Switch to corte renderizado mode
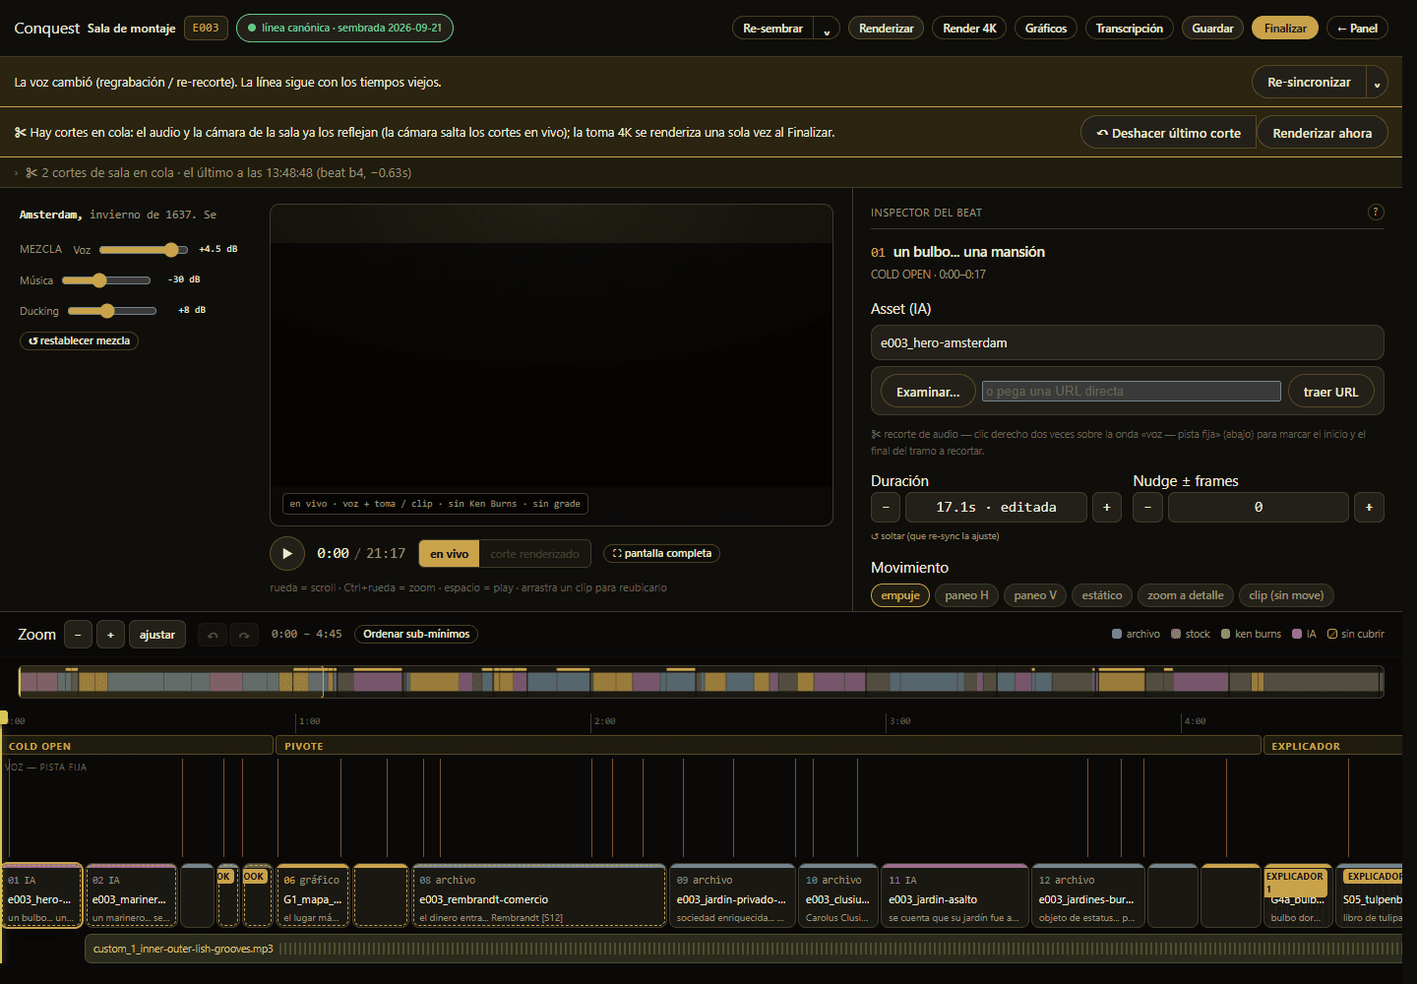Image resolution: width=1417 pixels, height=984 pixels. [x=534, y=554]
